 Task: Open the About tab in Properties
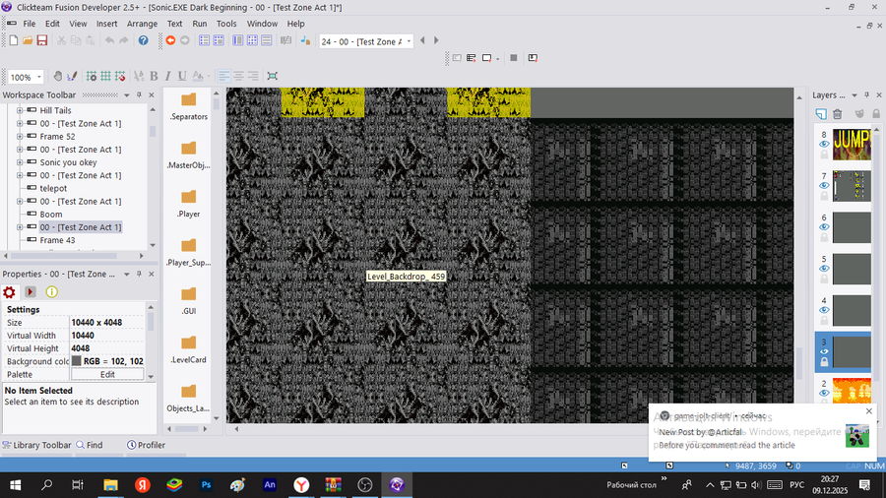(x=51, y=292)
